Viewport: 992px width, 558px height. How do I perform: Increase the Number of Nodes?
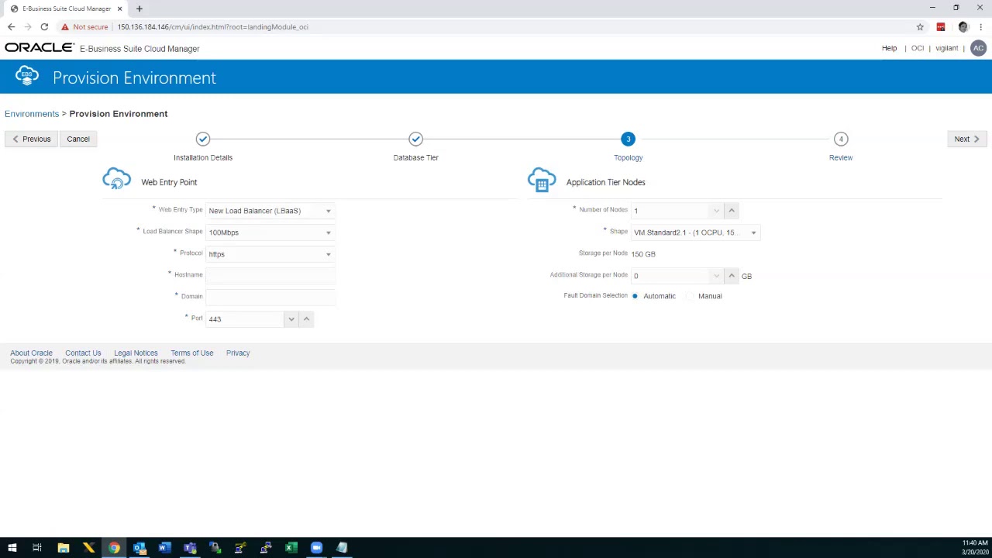(x=731, y=210)
